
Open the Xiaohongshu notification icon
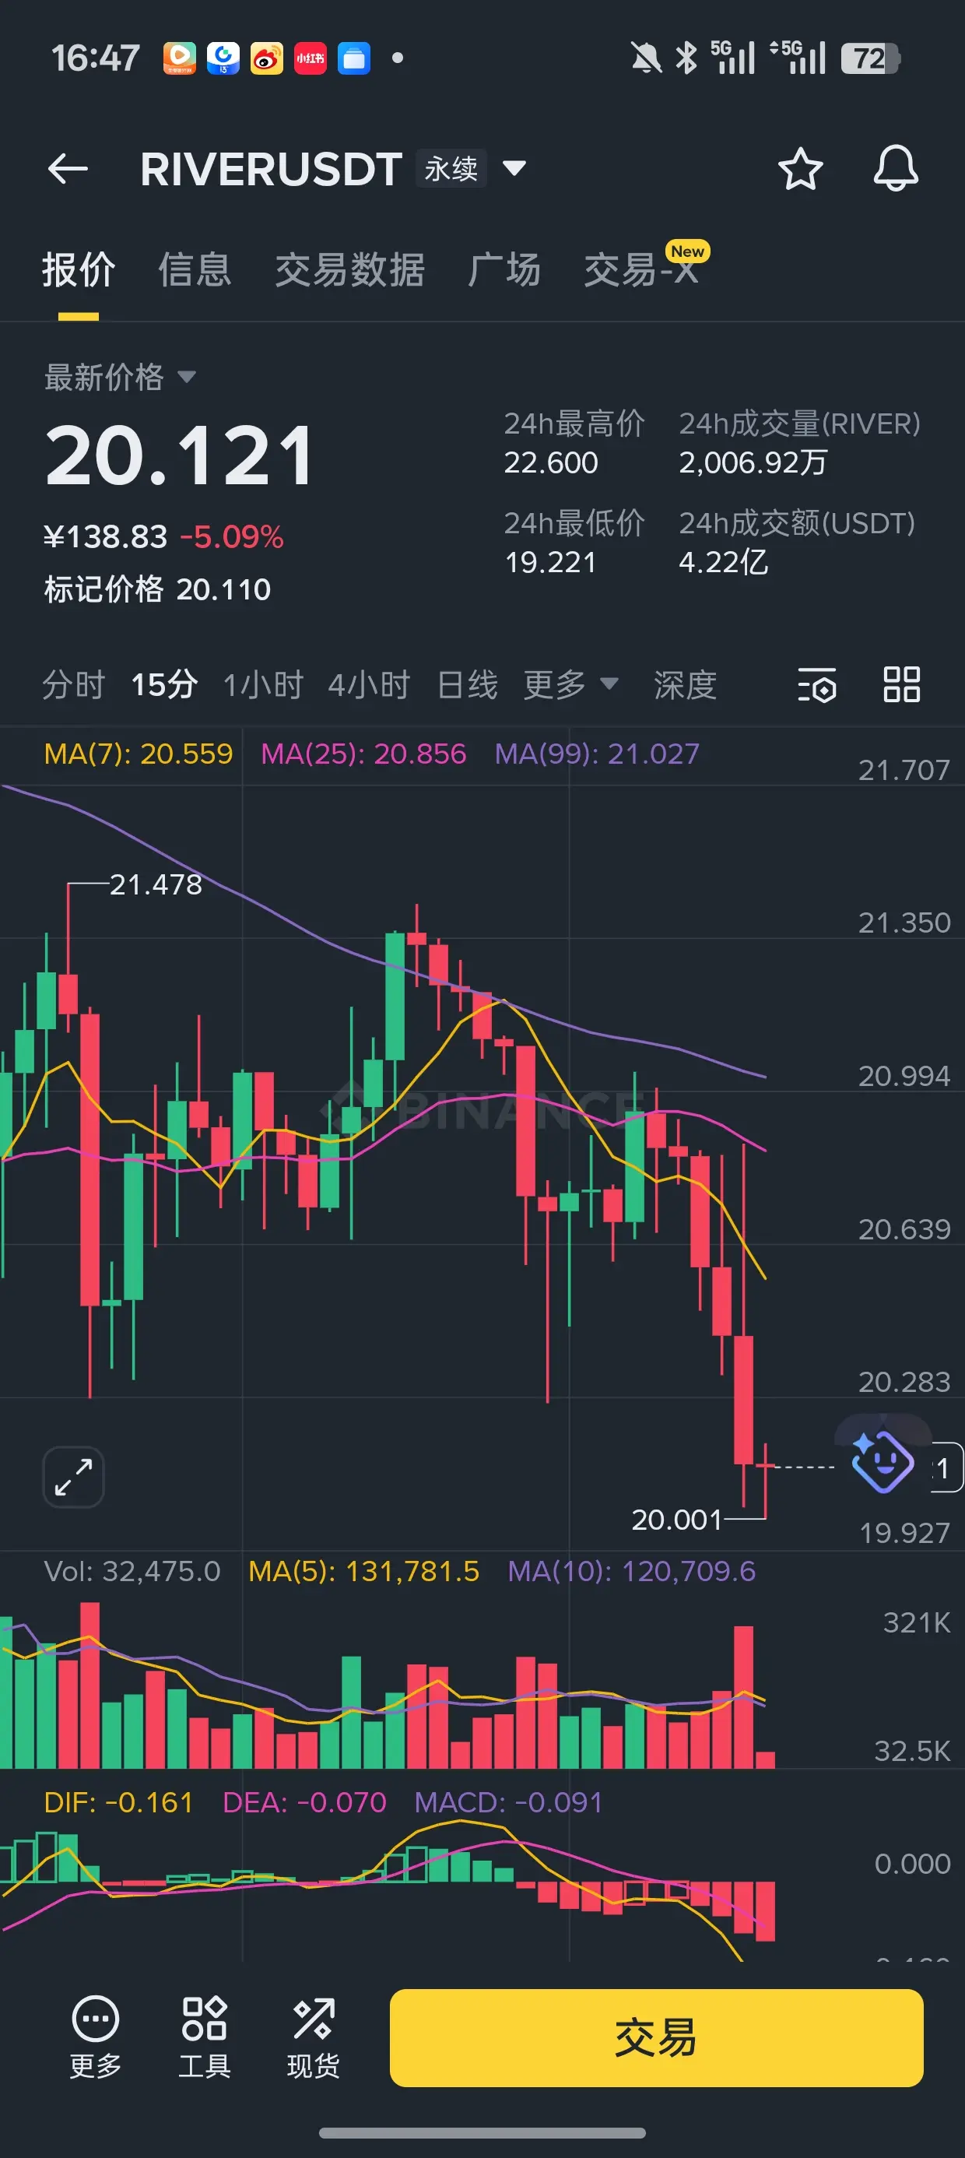tap(310, 58)
